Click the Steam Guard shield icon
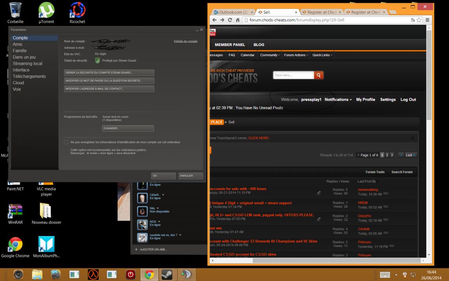The image size is (449, 281). (97, 60)
